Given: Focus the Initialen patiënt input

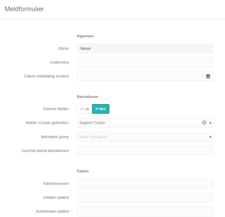Looking at the screenshot, I should (145, 197).
